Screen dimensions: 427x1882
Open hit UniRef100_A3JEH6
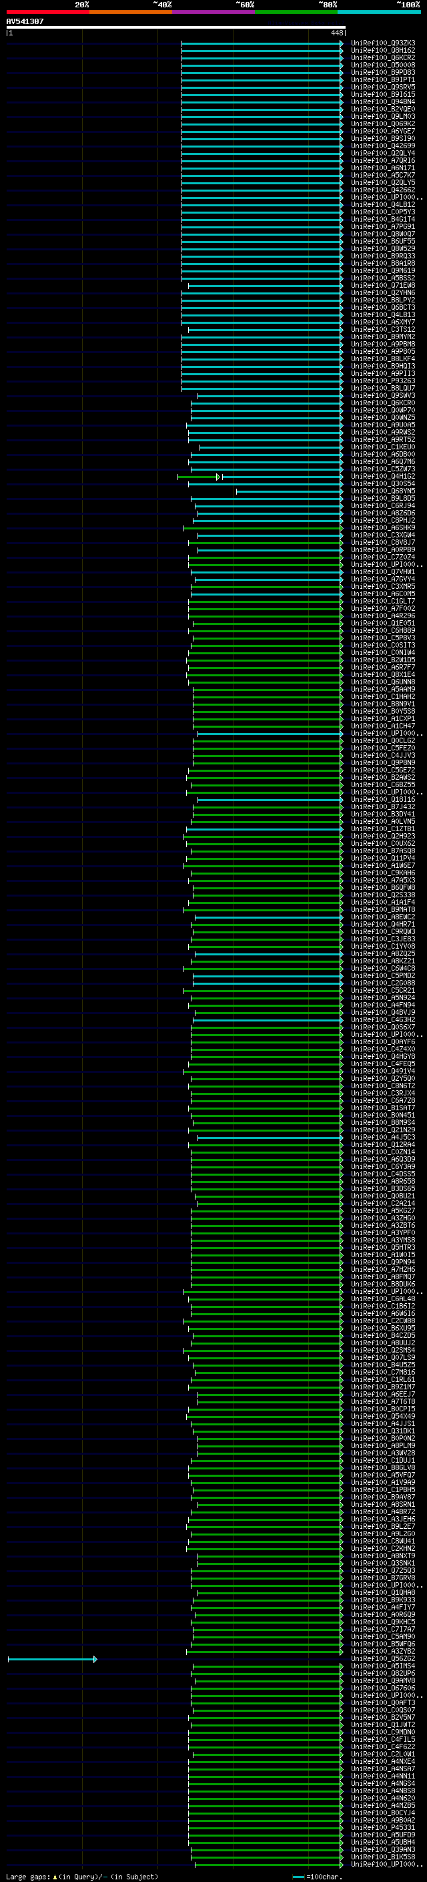tap(383, 1519)
